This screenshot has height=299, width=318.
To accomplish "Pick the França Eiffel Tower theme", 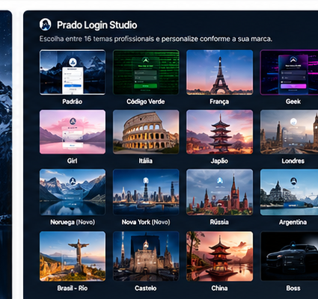I will [219, 73].
